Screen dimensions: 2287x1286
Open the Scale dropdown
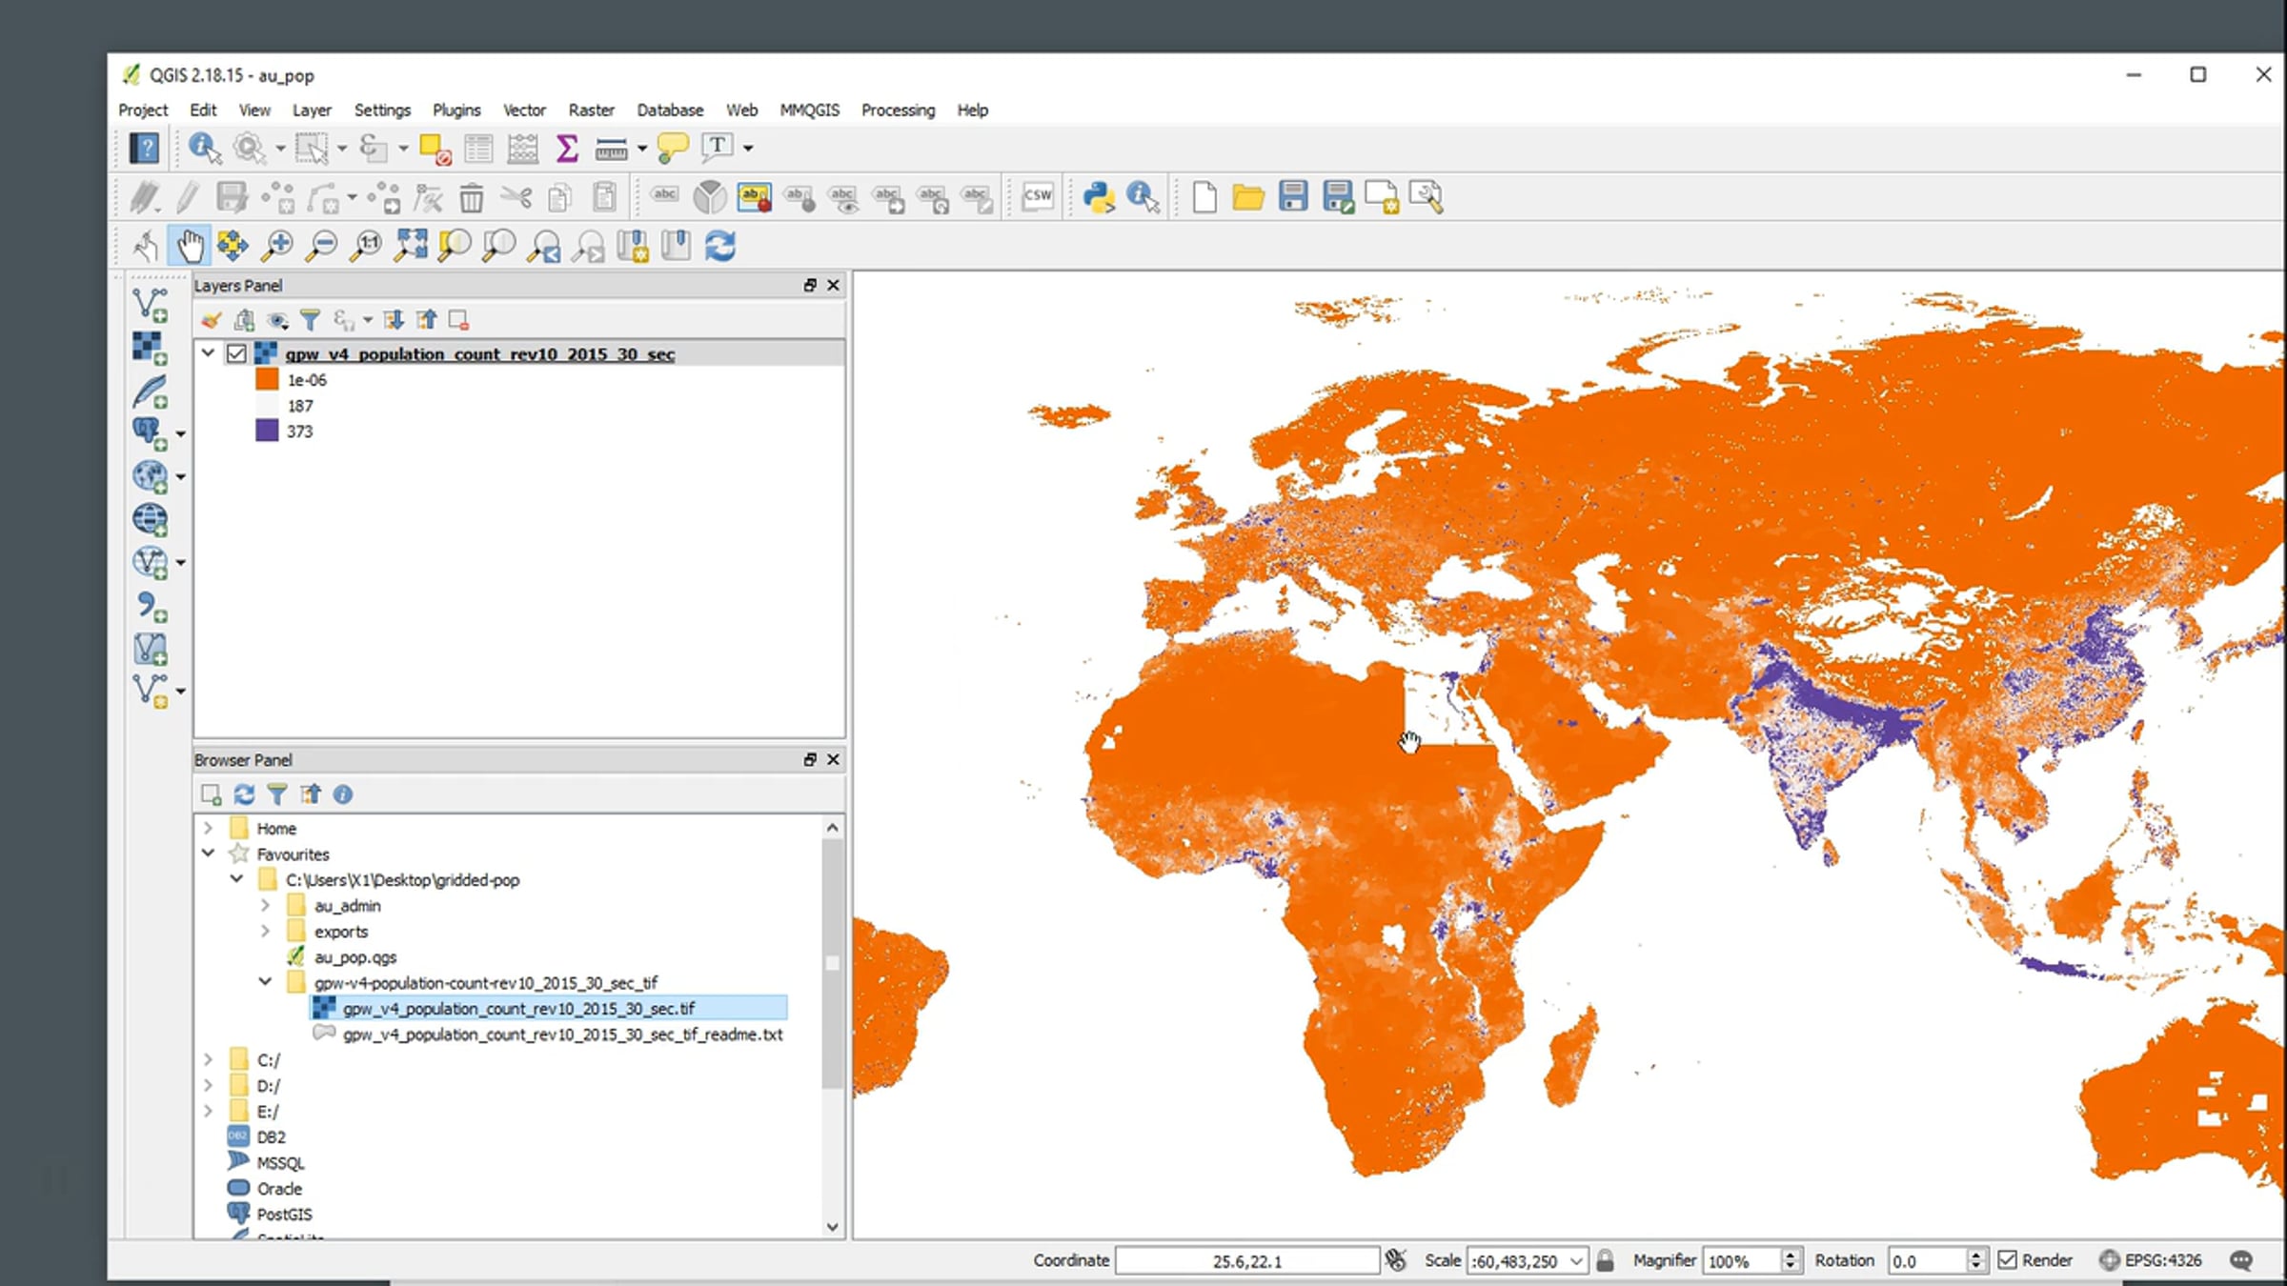pyautogui.click(x=1576, y=1261)
